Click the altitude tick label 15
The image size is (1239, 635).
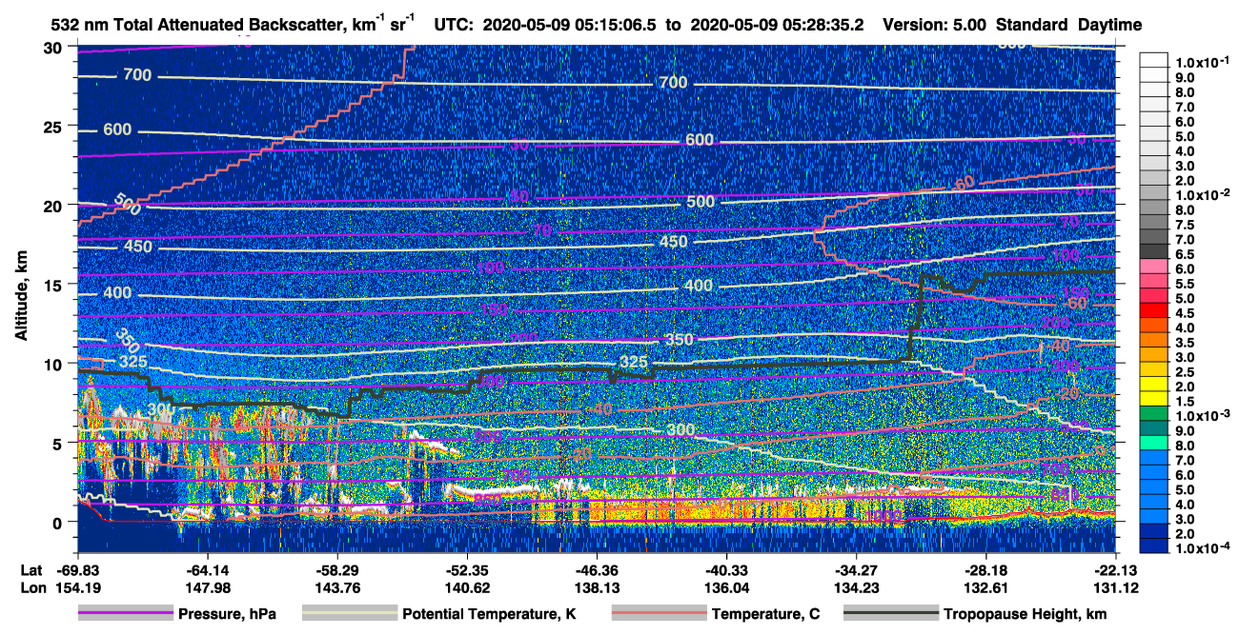55,285
